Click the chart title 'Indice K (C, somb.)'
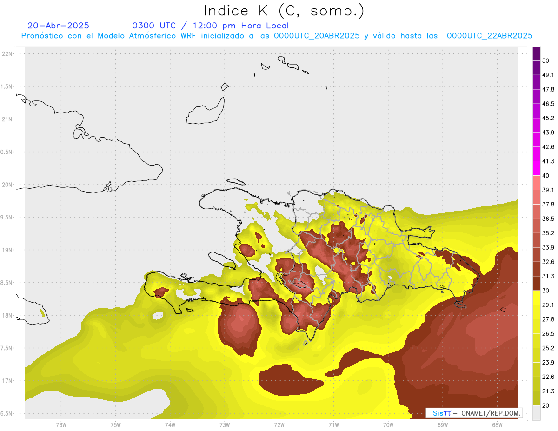The height and width of the screenshot is (431, 558). point(284,11)
